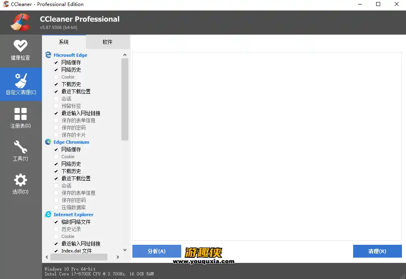
Task: Enable 保存的密码 under Edge Chromium
Action: [x=56, y=200]
